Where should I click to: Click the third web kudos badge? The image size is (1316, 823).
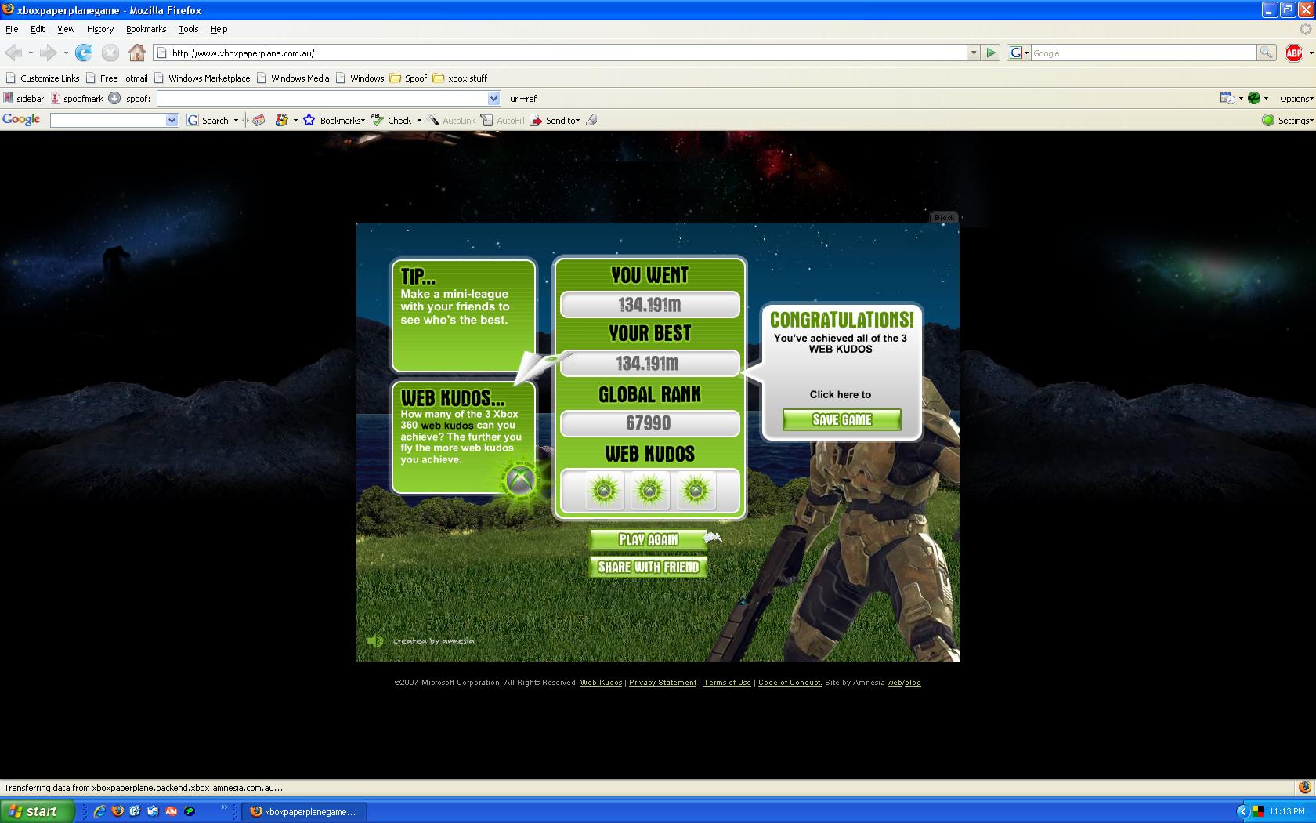[x=695, y=491]
